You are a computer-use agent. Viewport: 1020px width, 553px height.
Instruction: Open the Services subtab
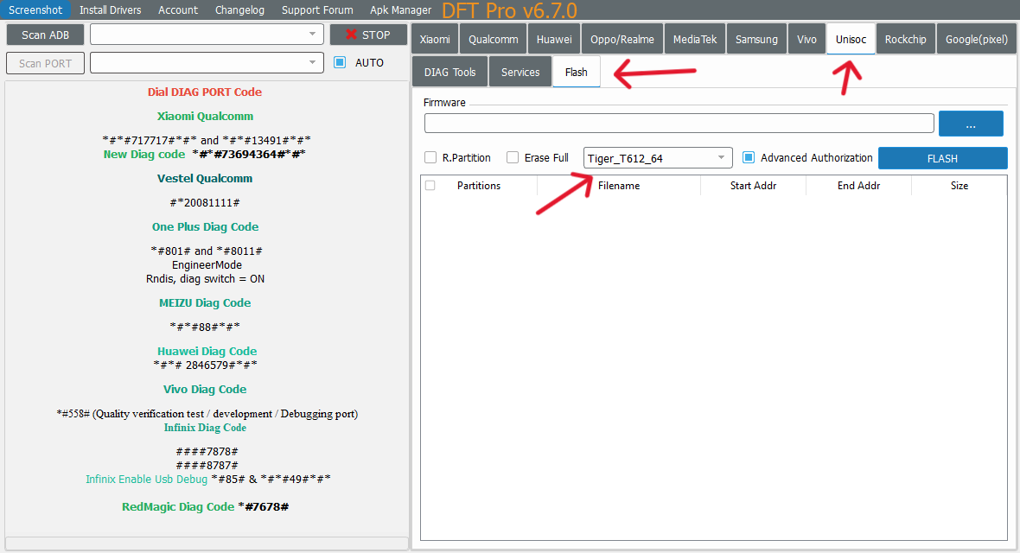pyautogui.click(x=520, y=73)
